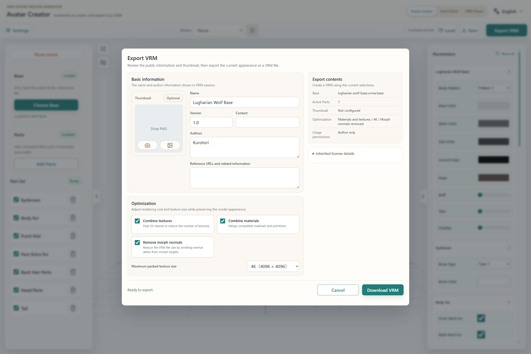Click Download VRM button
531x354 pixels.
[x=383, y=290]
